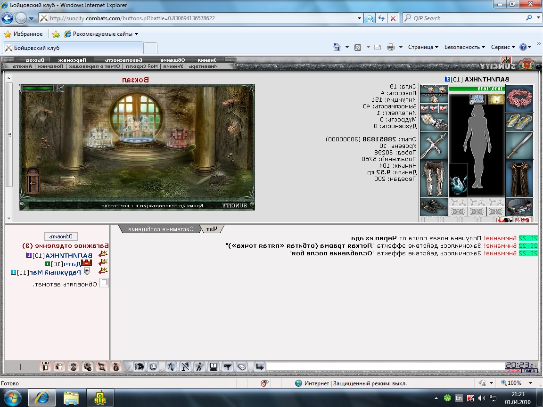Click the Windows Start button
543x407 pixels.
coord(12,398)
